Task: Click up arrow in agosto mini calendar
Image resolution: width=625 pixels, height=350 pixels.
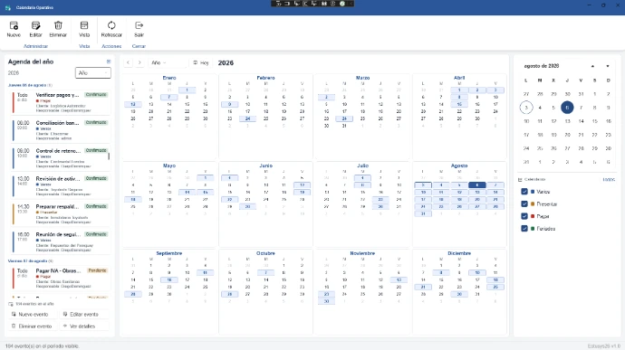Action: click(592, 66)
